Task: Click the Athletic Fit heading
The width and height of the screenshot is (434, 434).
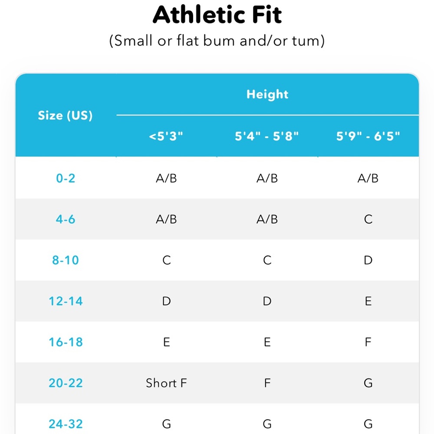Action: pos(217,15)
